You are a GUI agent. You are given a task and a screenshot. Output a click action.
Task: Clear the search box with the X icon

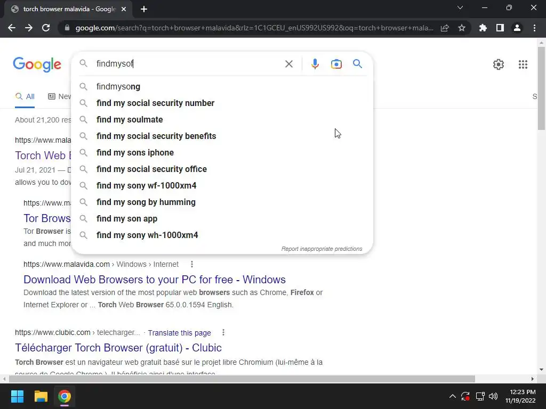point(288,64)
